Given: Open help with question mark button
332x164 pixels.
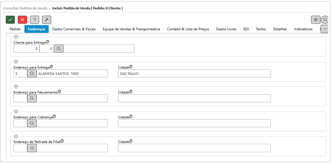Looking at the screenshot, I should click(x=34, y=20).
